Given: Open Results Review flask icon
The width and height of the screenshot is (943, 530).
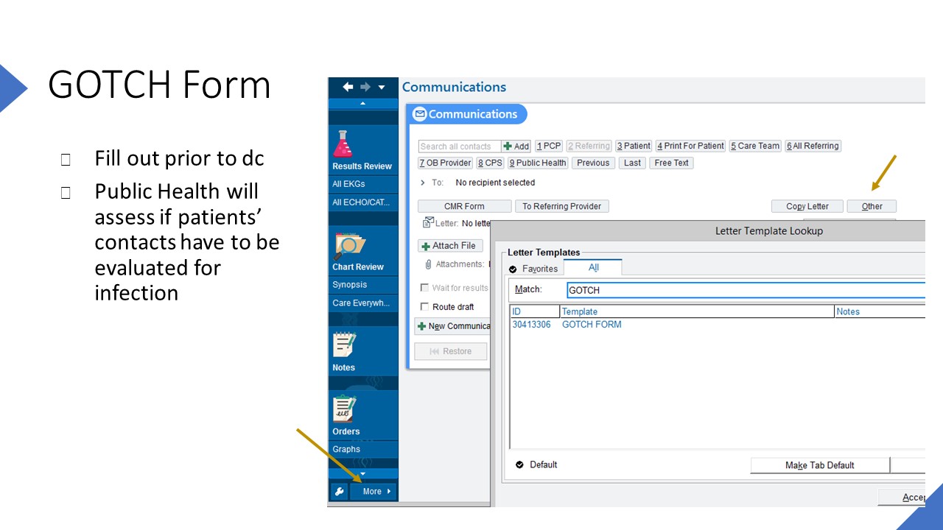Looking at the screenshot, I should tap(343, 144).
